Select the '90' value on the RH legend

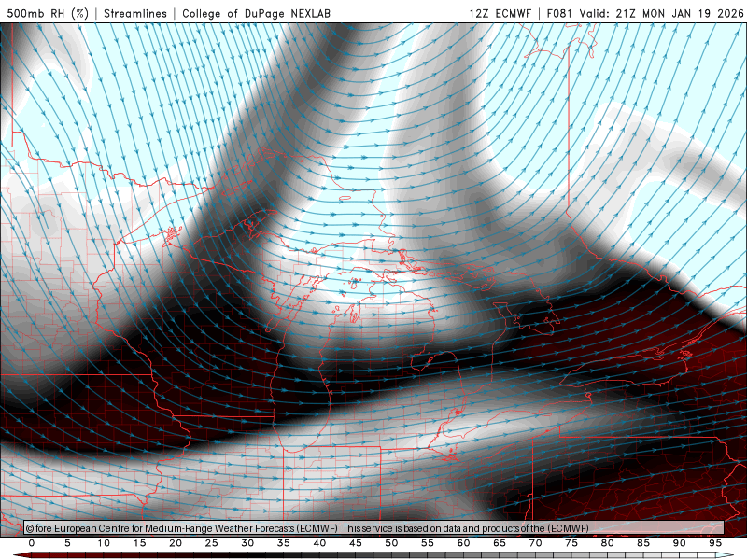tap(679, 543)
